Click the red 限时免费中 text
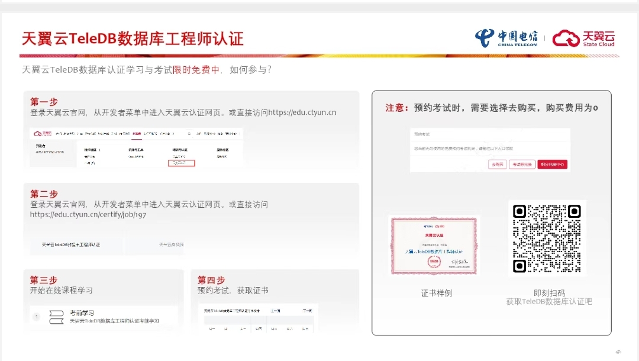Viewport: 639px width, 361px height. pyautogui.click(x=196, y=70)
